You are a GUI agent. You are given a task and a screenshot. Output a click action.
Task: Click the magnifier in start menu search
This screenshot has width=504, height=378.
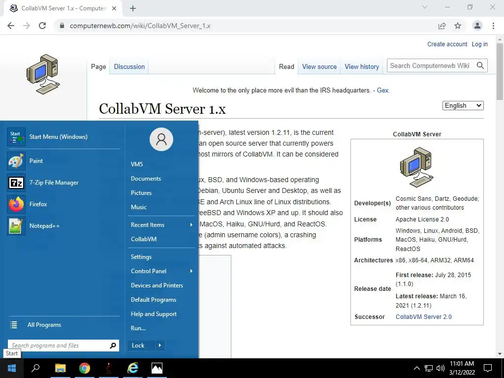(x=113, y=346)
